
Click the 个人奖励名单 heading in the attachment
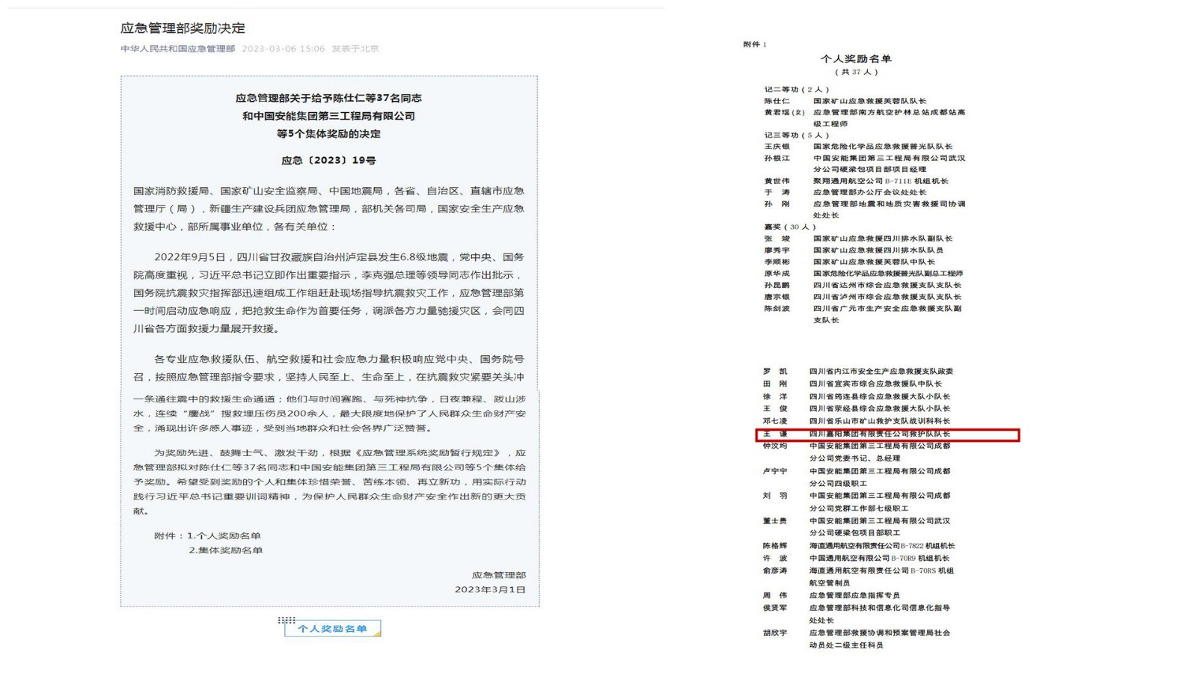pyautogui.click(x=856, y=58)
